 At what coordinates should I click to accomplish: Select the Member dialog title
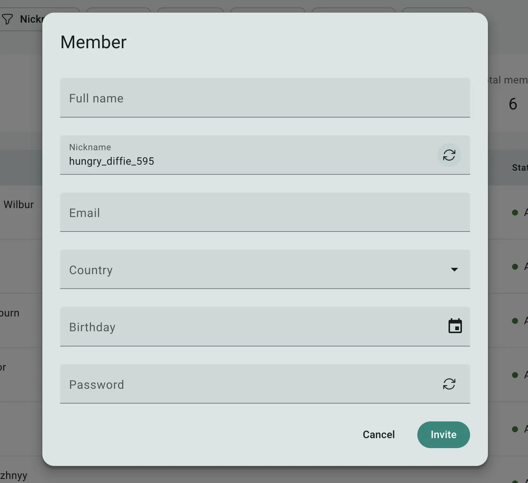pos(93,42)
